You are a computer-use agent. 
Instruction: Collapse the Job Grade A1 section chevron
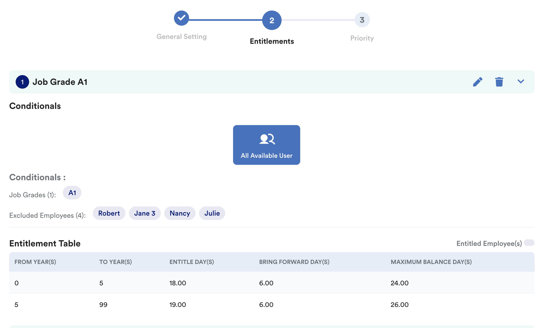(x=521, y=82)
